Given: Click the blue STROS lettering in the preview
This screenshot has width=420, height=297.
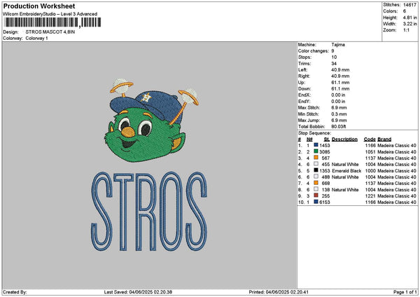Looking at the screenshot, I should click(149, 212).
